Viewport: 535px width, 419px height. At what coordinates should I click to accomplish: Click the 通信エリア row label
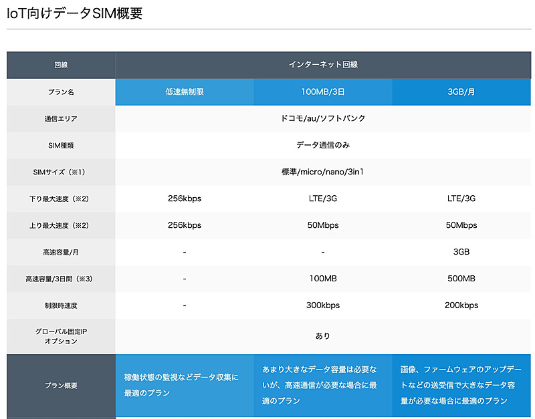tap(61, 119)
